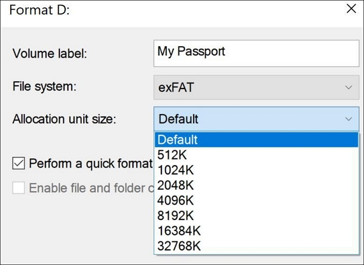The height and width of the screenshot is (265, 364).
Task: Click the File system dropdown chevron
Action: click(x=348, y=87)
